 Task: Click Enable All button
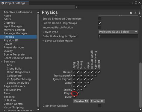(x=97, y=101)
